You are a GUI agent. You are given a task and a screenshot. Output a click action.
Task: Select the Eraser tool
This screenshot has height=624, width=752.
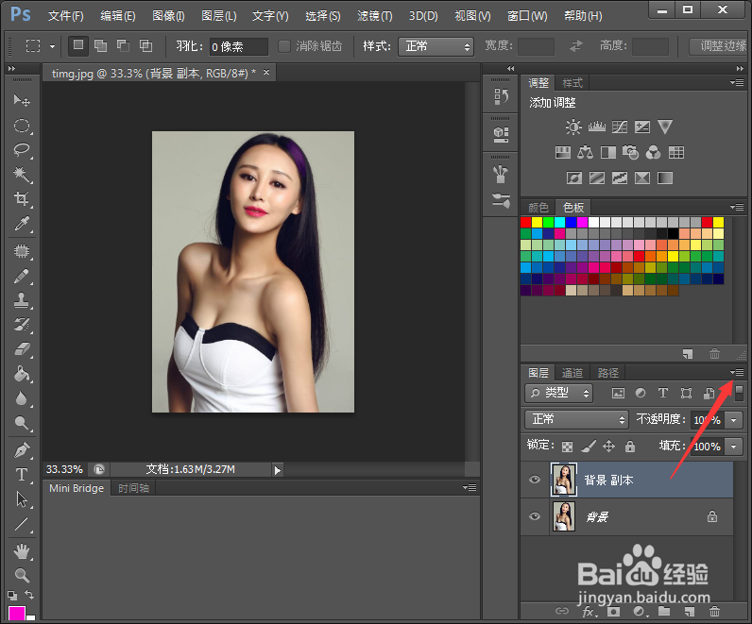tap(22, 349)
